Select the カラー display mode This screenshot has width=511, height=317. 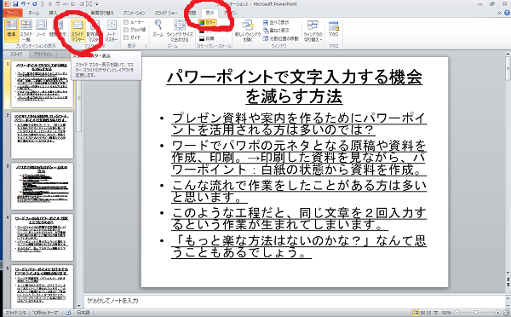coord(207,22)
